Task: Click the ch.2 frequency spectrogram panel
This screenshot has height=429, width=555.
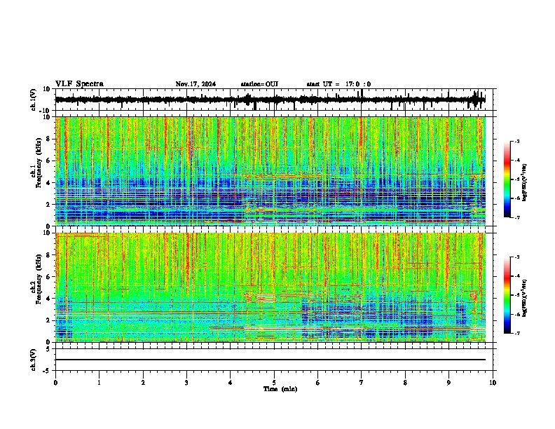Action: (x=274, y=287)
